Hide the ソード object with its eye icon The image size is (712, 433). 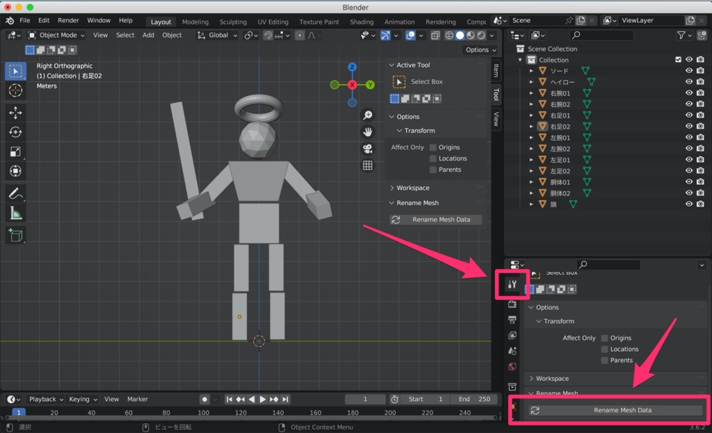(x=689, y=71)
